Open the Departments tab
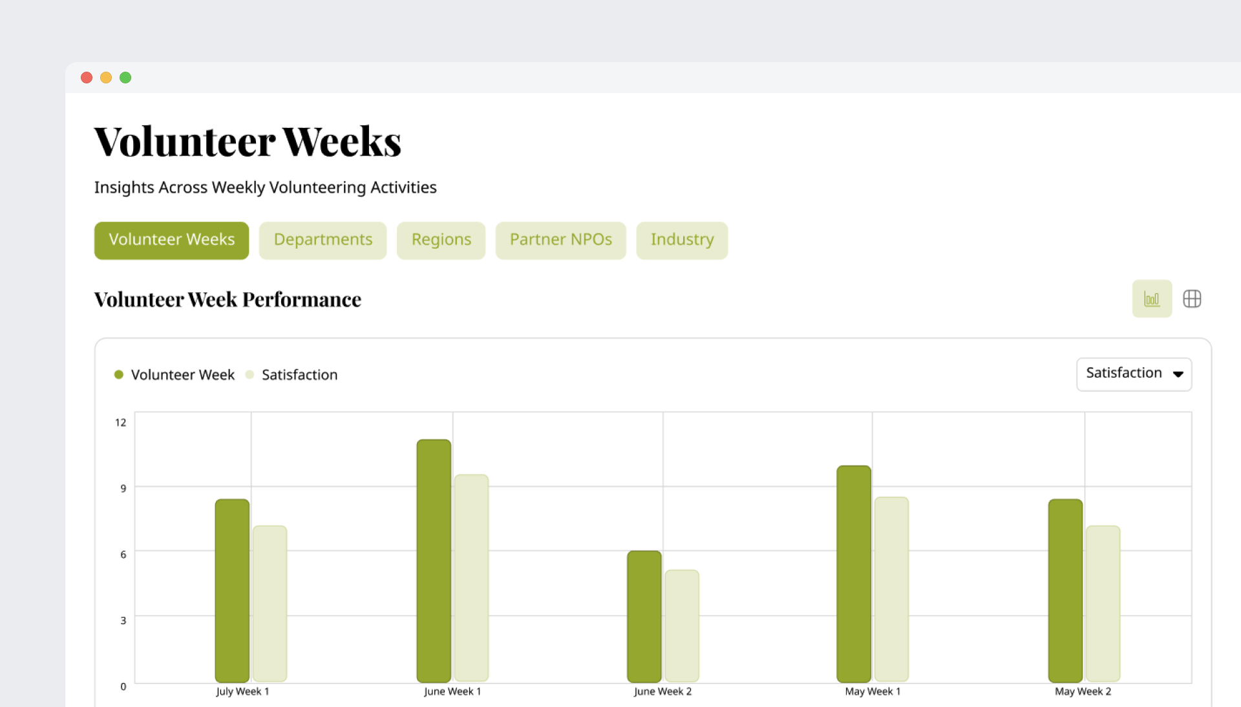The height and width of the screenshot is (707, 1241). pos(323,240)
